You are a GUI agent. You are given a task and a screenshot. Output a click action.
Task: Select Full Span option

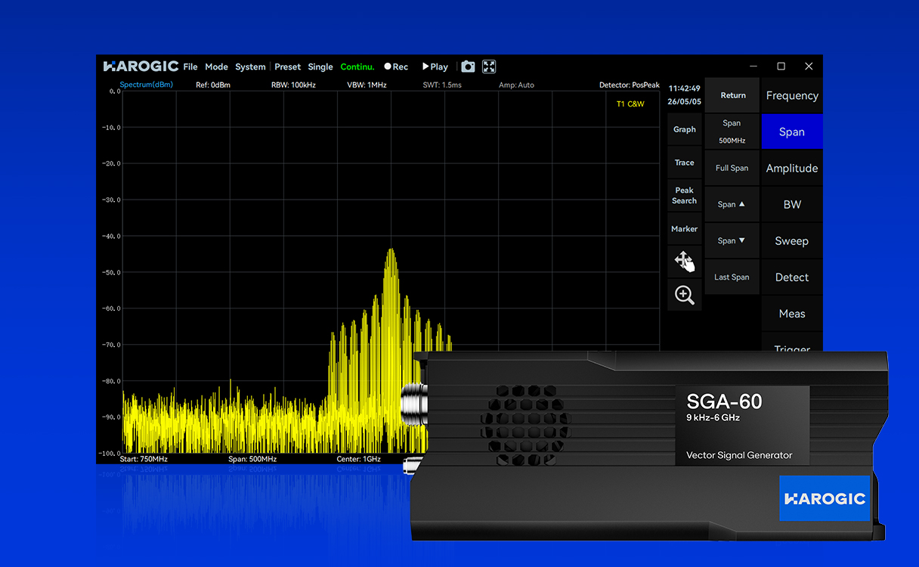(x=732, y=168)
